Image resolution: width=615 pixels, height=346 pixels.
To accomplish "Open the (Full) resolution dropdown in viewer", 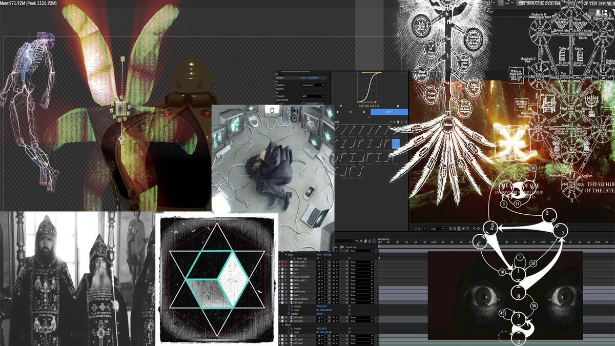I will pyautogui.click(x=437, y=229).
